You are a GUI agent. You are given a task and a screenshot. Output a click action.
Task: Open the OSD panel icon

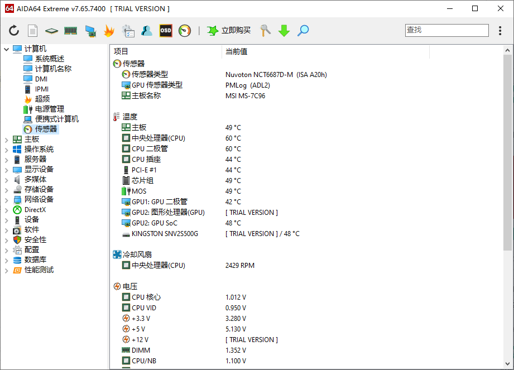166,31
